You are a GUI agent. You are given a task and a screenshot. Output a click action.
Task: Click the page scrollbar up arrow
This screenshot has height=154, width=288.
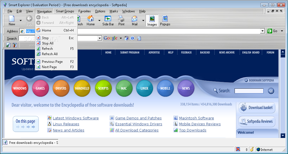click(283, 52)
